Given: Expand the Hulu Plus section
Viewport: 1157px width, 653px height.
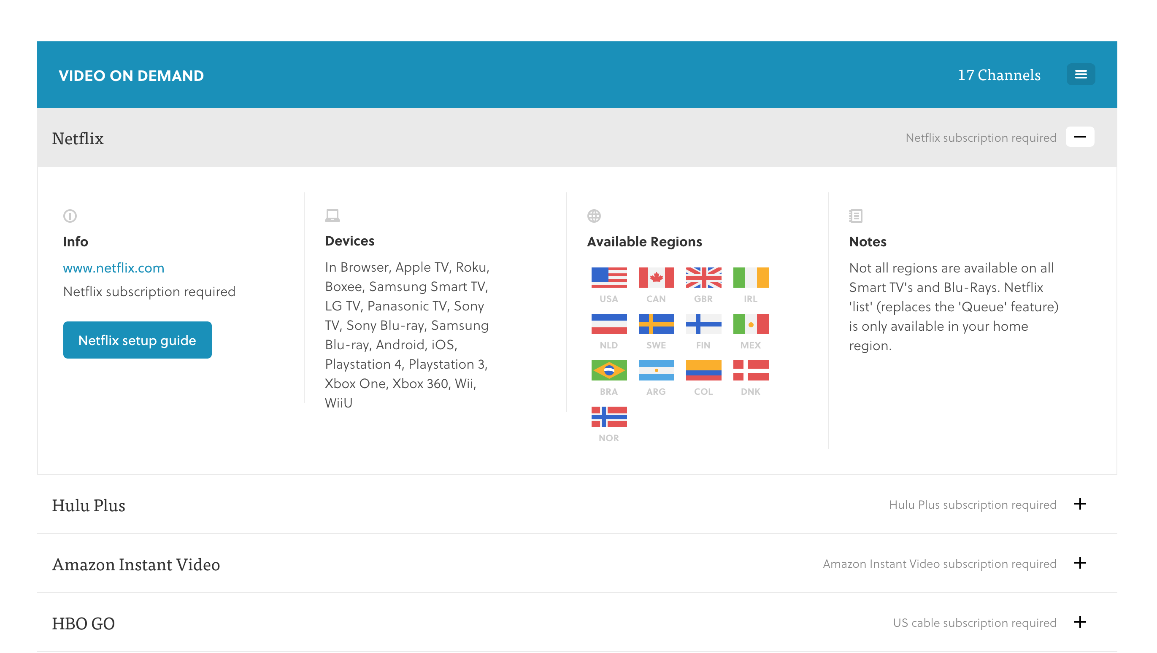Looking at the screenshot, I should tap(1080, 504).
